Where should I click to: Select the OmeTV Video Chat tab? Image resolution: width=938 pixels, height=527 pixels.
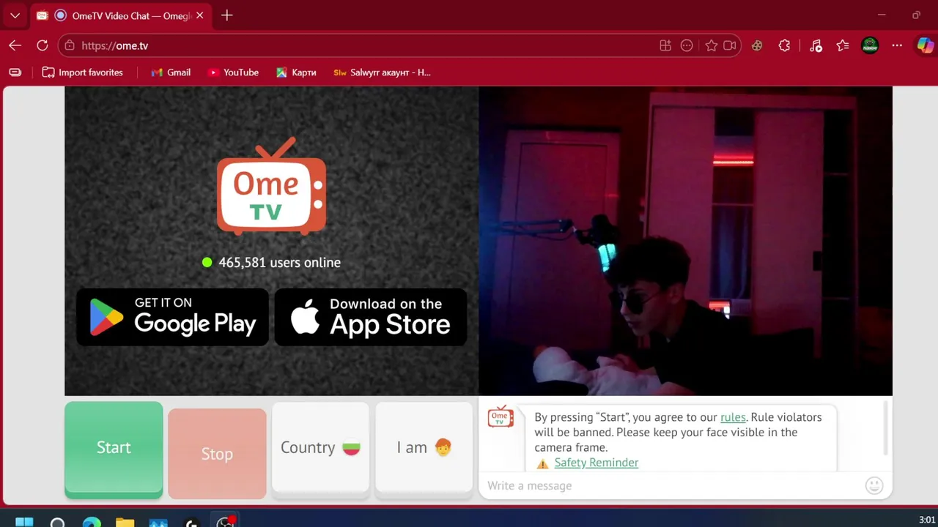point(122,15)
